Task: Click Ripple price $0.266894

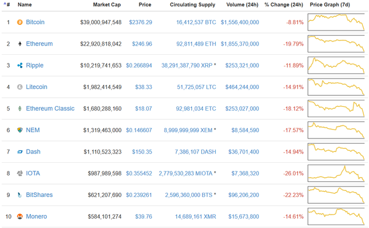Action: click(x=139, y=65)
